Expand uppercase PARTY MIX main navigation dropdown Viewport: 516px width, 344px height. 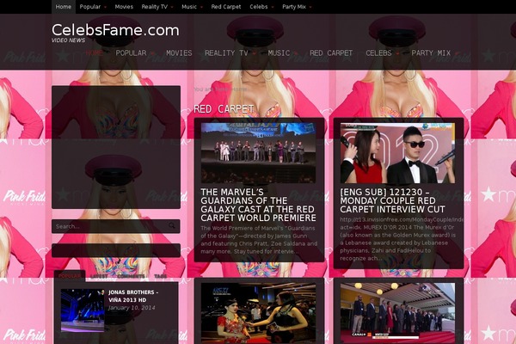(x=434, y=52)
